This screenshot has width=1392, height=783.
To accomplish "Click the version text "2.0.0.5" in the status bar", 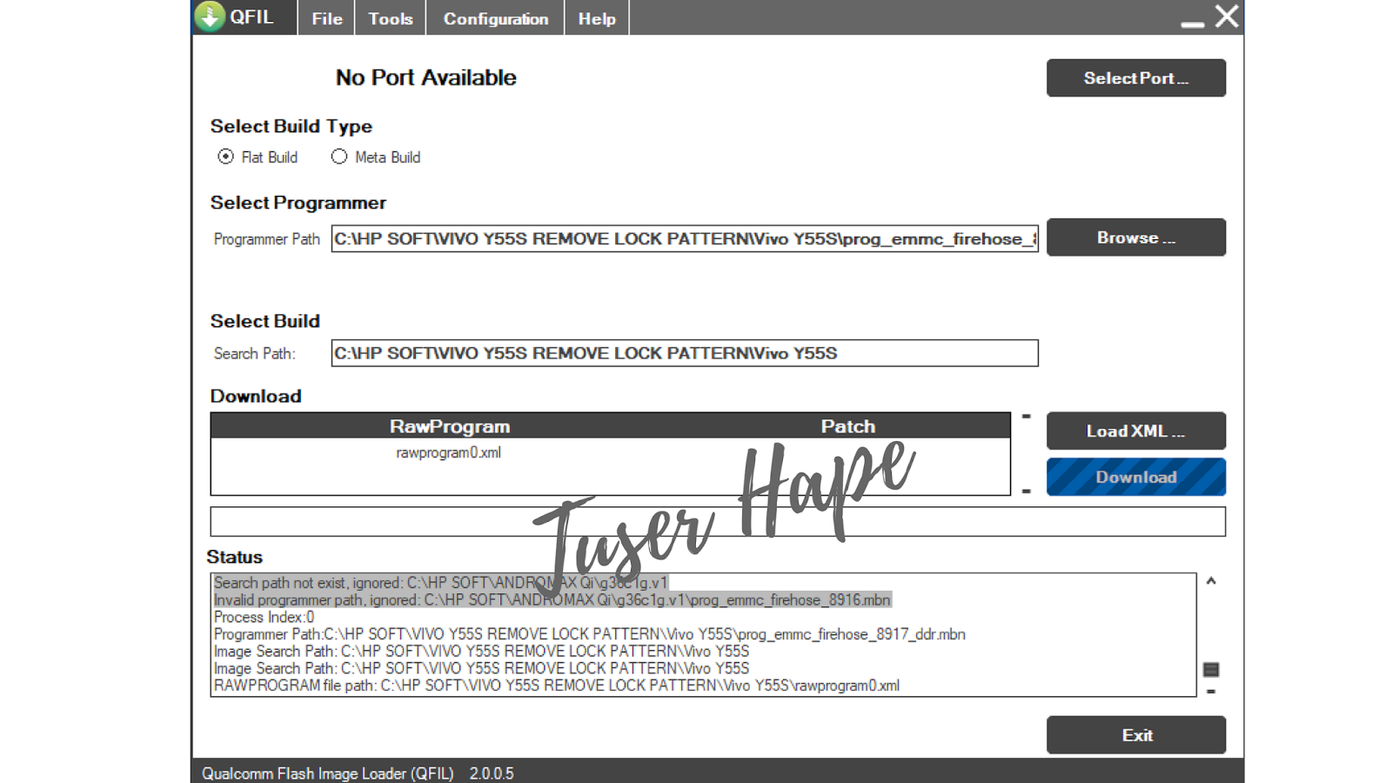I will point(492,773).
